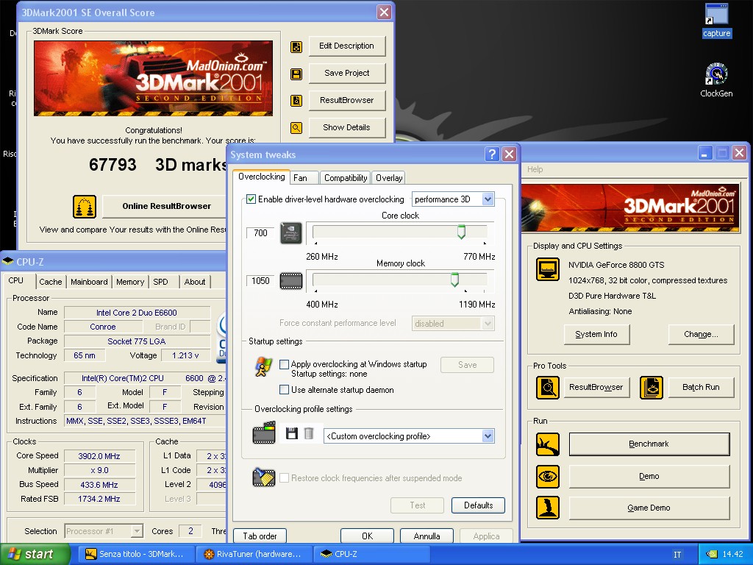This screenshot has height=565, width=753.
Task: Click the Game Demo joystick icon
Action: pyautogui.click(x=548, y=508)
